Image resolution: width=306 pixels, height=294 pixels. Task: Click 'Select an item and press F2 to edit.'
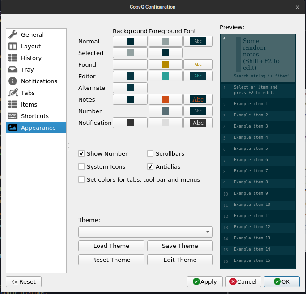point(258,90)
